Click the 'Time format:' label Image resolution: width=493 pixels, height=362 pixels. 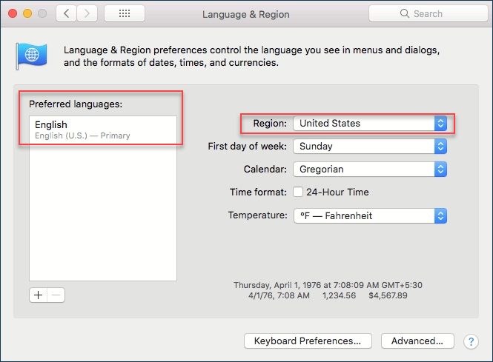click(x=258, y=192)
